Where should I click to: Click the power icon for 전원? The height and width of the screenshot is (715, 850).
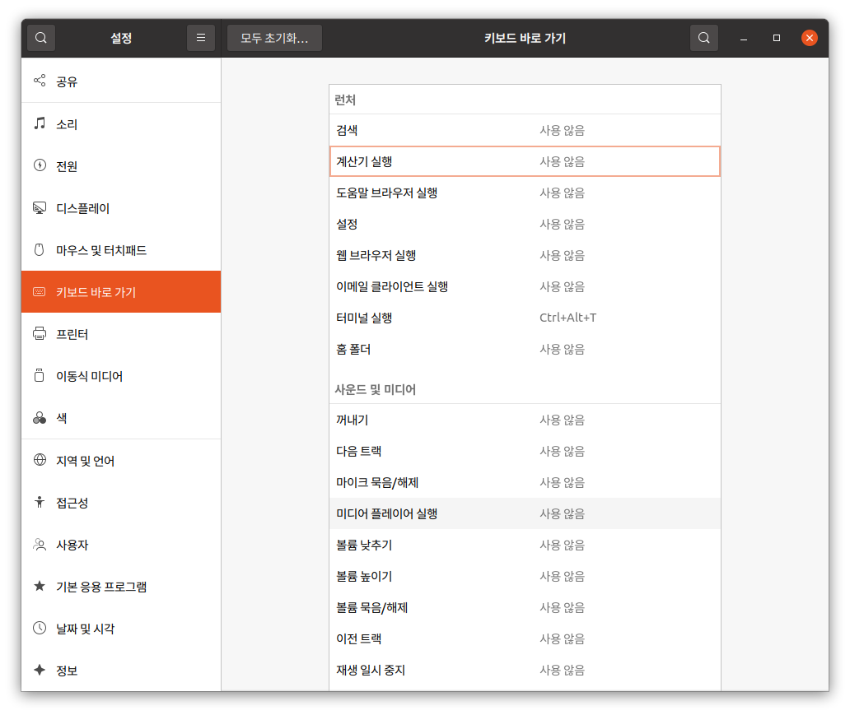click(x=40, y=165)
